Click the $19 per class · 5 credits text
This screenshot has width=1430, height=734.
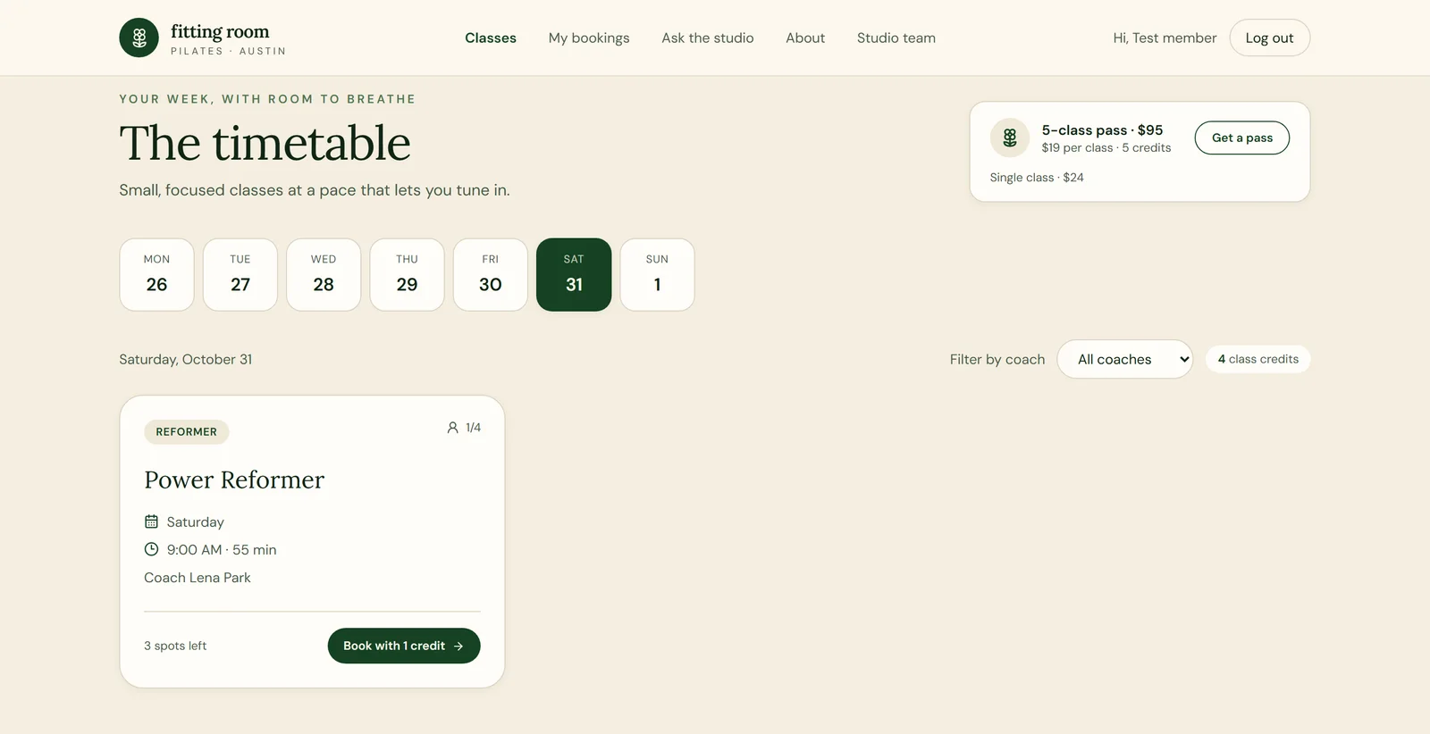tap(1106, 148)
